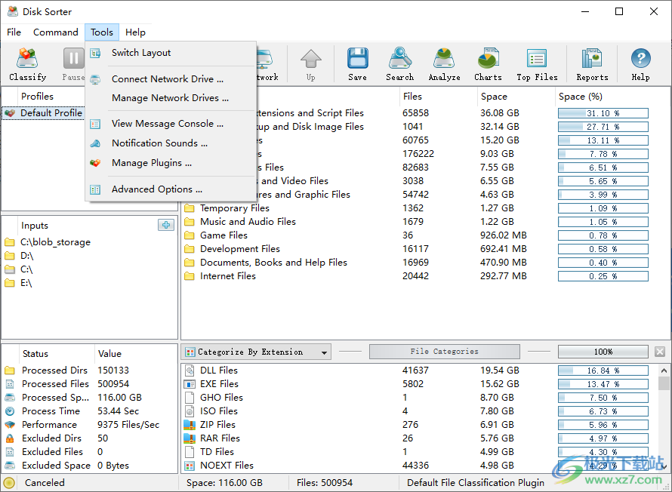
Task: Click the Notification Sounds icon
Action: click(x=95, y=143)
